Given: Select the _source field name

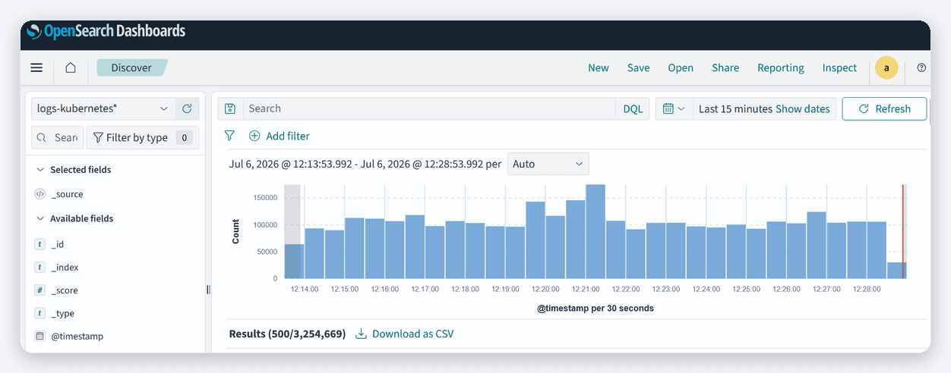Looking at the screenshot, I should point(68,194).
